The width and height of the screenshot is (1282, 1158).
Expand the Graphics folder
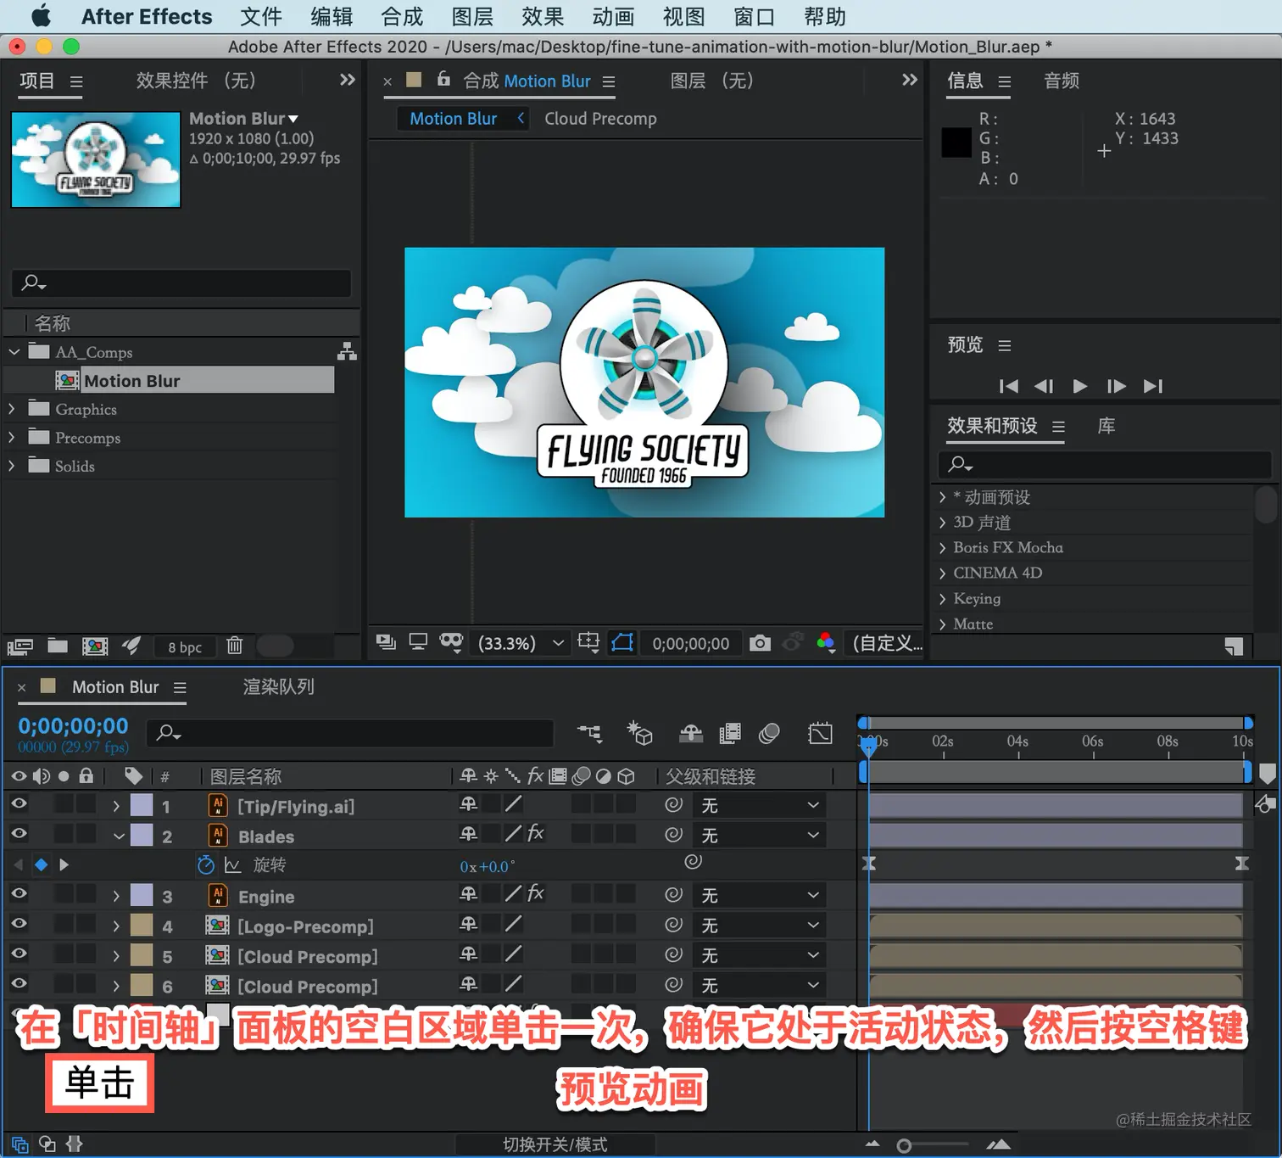point(12,409)
